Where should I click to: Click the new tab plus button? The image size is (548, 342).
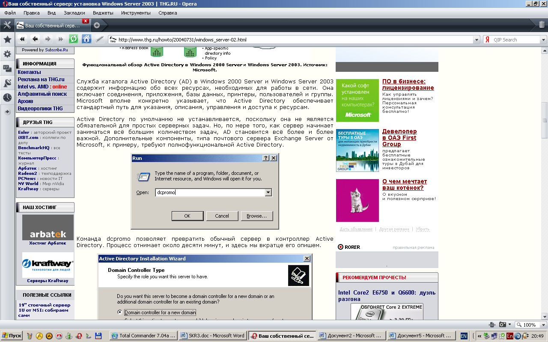pyautogui.click(x=97, y=25)
